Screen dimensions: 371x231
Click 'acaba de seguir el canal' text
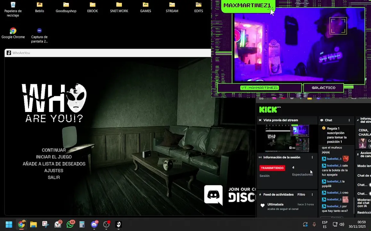click(283, 209)
